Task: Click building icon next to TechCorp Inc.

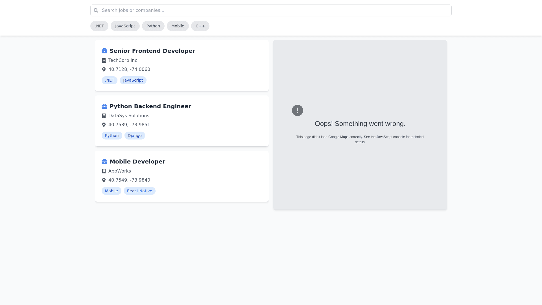Action: tap(104, 60)
